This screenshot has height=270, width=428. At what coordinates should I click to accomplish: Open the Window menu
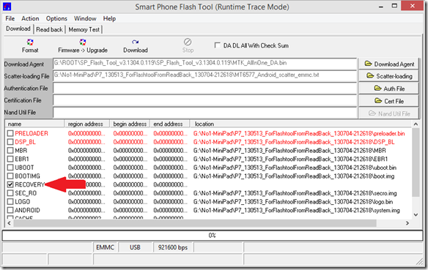(x=85, y=18)
